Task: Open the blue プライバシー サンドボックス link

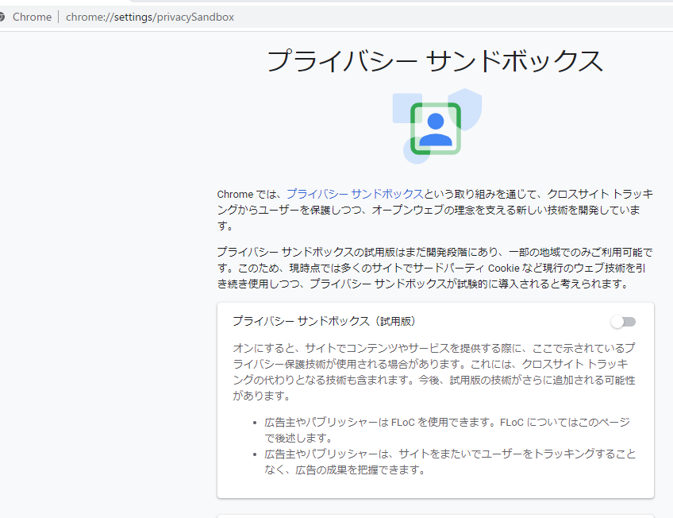Action: click(354, 194)
